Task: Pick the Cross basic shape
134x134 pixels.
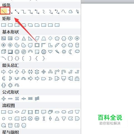Action: (64, 45)
